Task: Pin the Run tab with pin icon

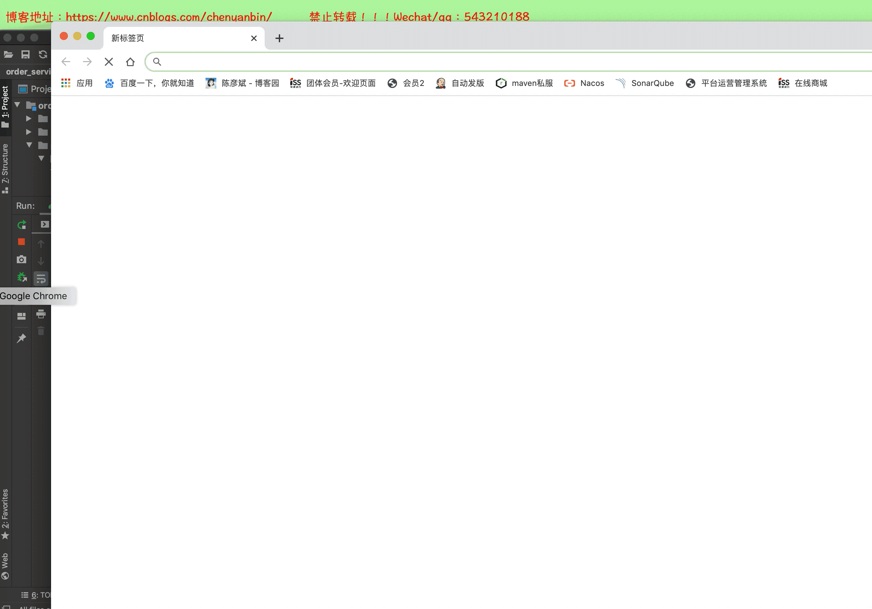Action: coord(21,338)
